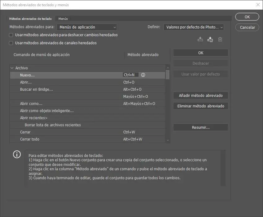Click the Cancelar button
Viewport: 263px width, 217px height.
coord(248,27)
